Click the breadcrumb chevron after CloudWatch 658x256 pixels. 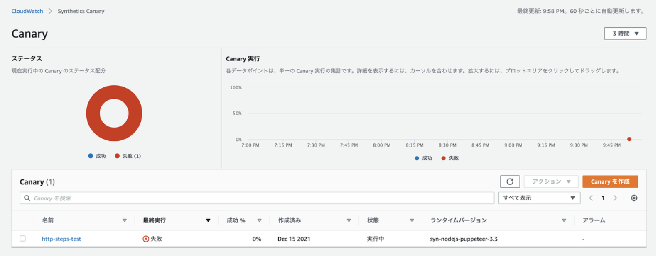pyautogui.click(x=50, y=11)
